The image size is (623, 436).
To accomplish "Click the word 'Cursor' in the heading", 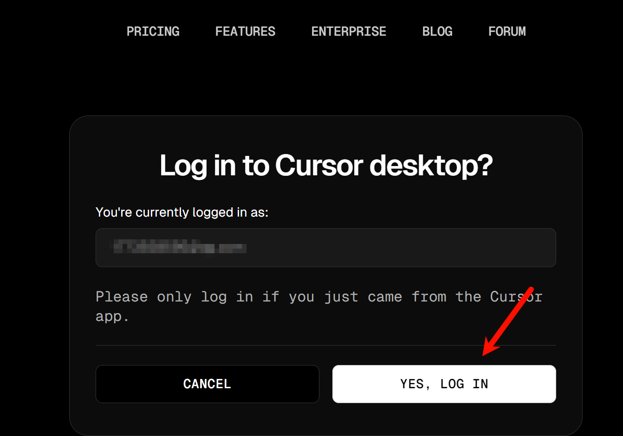I will 319,165.
